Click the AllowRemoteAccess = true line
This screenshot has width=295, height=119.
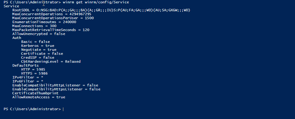39,97
